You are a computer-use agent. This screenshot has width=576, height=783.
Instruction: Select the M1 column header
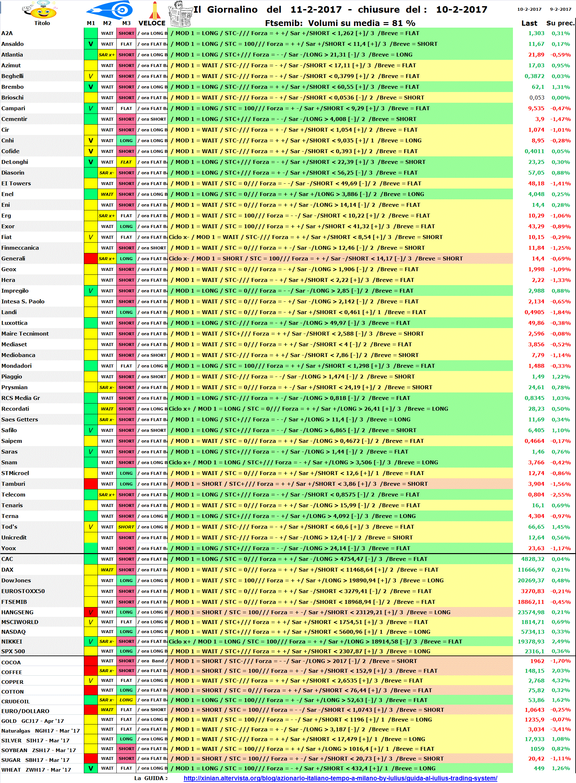(91, 23)
